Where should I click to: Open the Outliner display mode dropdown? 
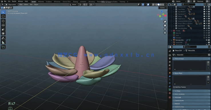(x=175, y=5)
